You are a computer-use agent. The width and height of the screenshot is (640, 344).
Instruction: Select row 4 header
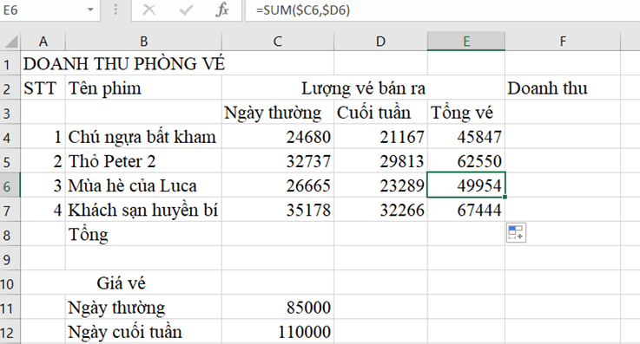(x=10, y=137)
